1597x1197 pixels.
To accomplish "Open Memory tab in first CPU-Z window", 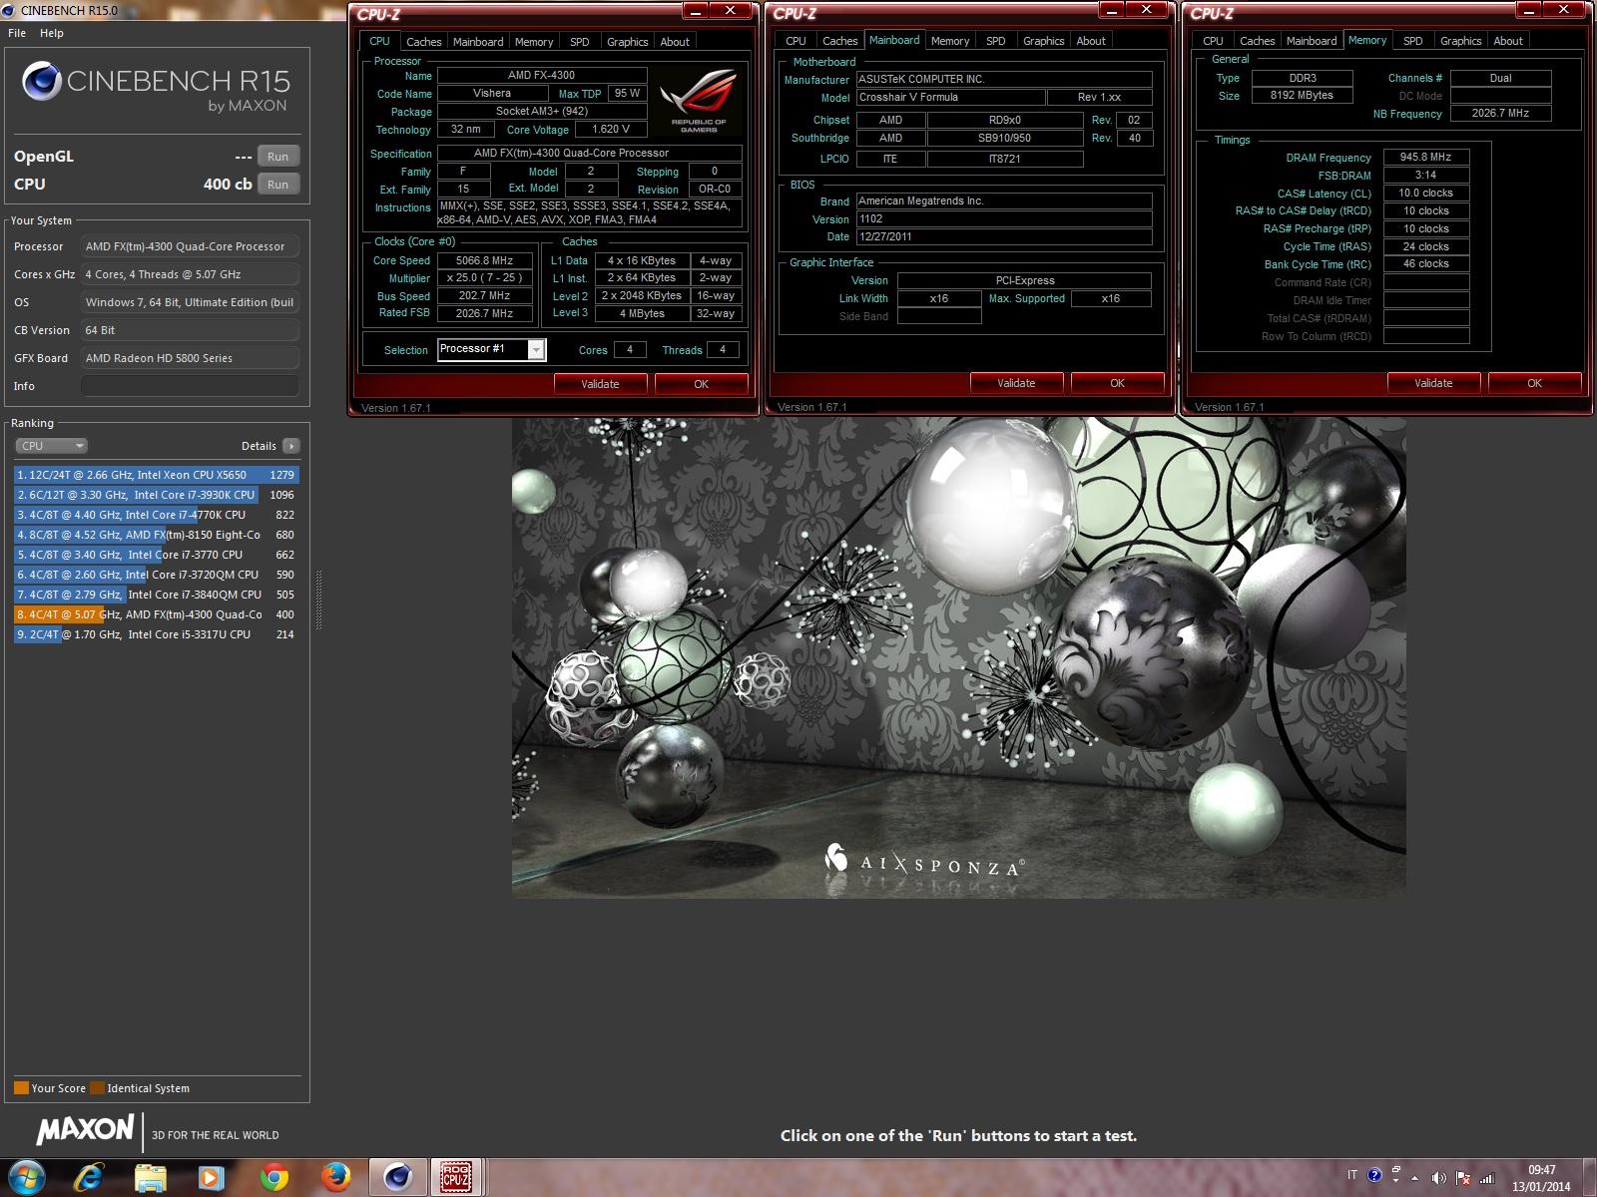I will (x=534, y=42).
